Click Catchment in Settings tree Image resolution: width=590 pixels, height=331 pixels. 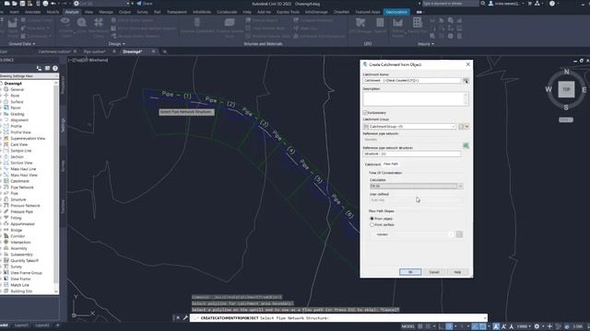coord(20,181)
